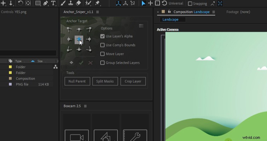The height and width of the screenshot is (141, 267).
Task: Choose the World Axis mode icon
Action: pos(126,3)
